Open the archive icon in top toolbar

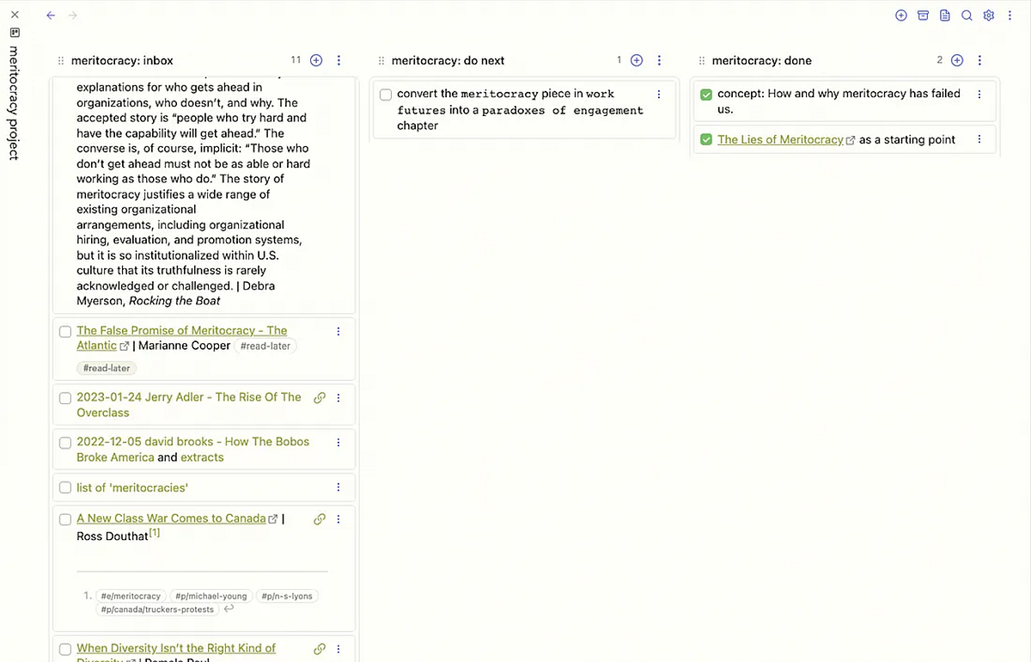tap(923, 15)
